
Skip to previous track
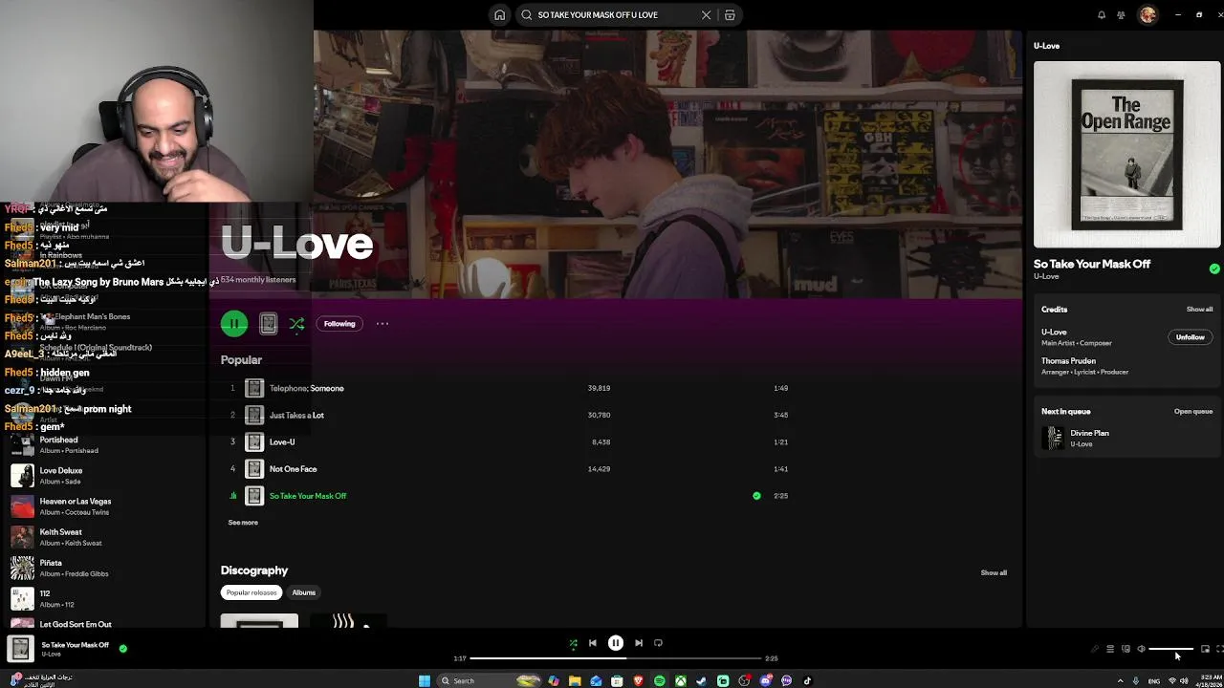coord(592,643)
